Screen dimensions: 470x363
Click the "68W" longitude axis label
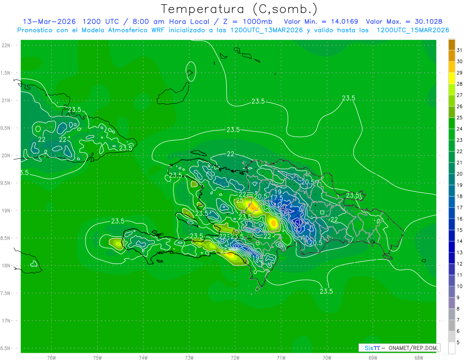(419, 358)
